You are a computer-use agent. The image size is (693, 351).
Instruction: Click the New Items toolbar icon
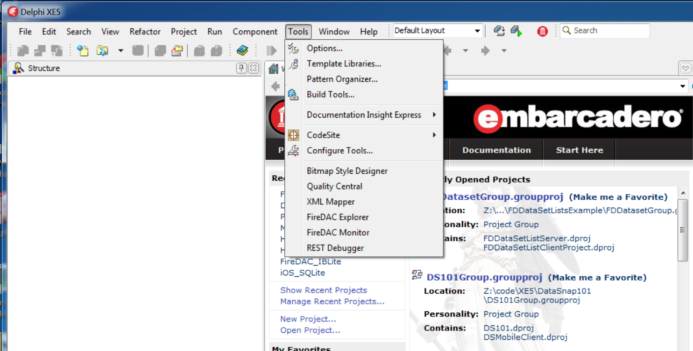83,50
